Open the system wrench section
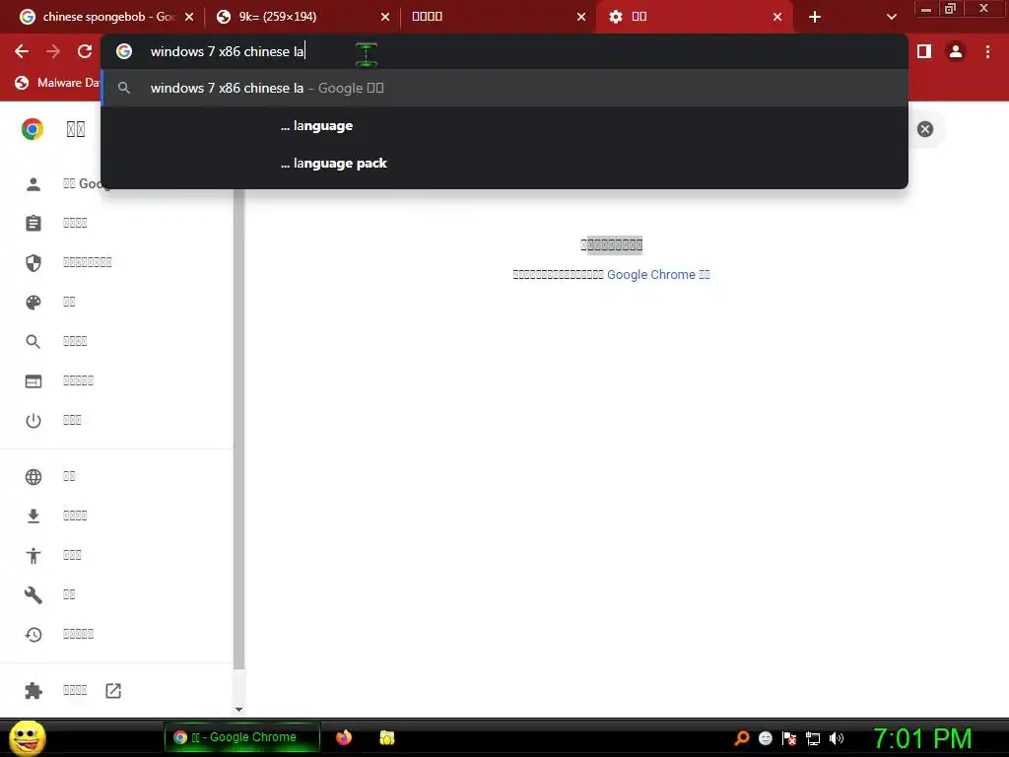The image size is (1009, 757). [34, 594]
